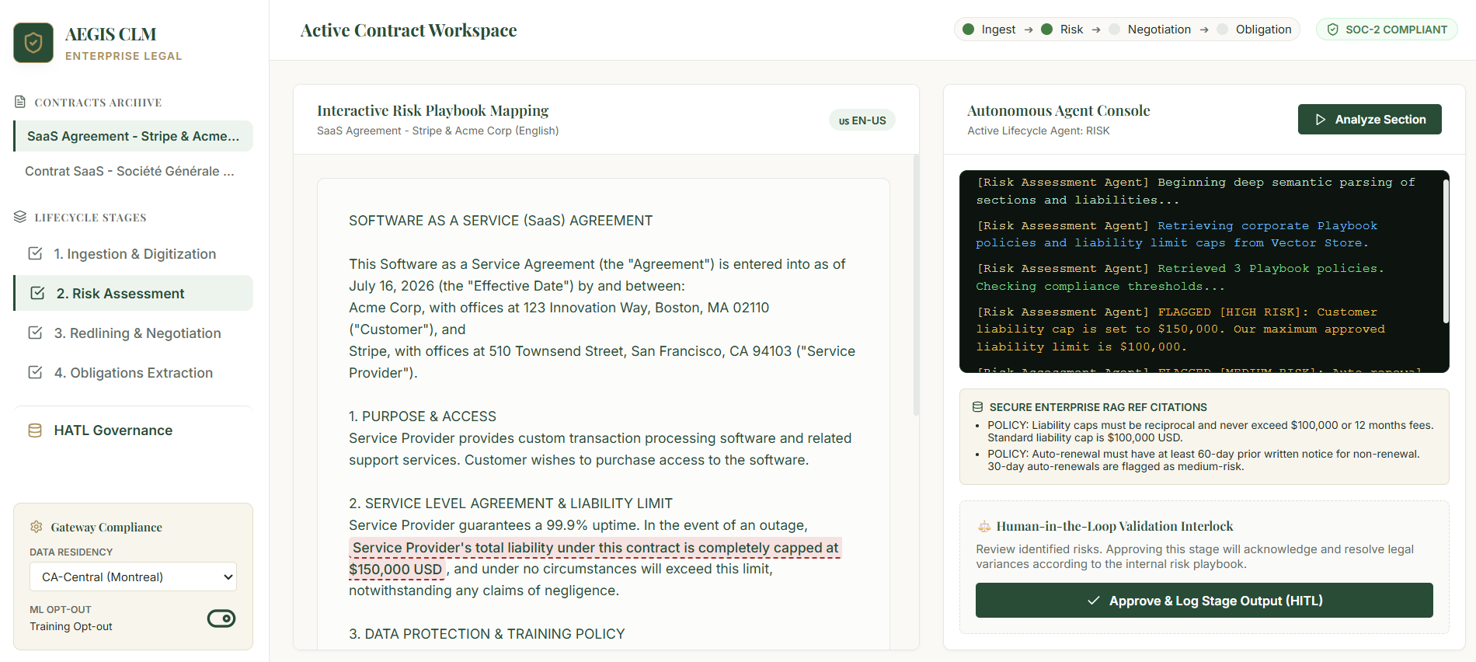The height and width of the screenshot is (662, 1476).
Task: Click the green Risk status dot
Action: pos(1046,30)
